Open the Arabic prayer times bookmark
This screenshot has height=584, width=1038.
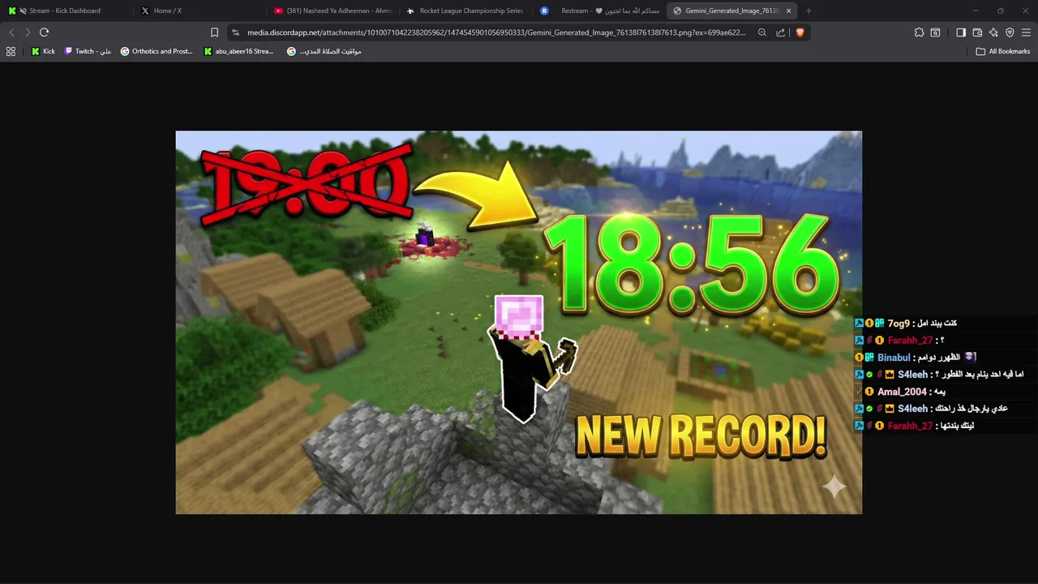[x=324, y=51]
